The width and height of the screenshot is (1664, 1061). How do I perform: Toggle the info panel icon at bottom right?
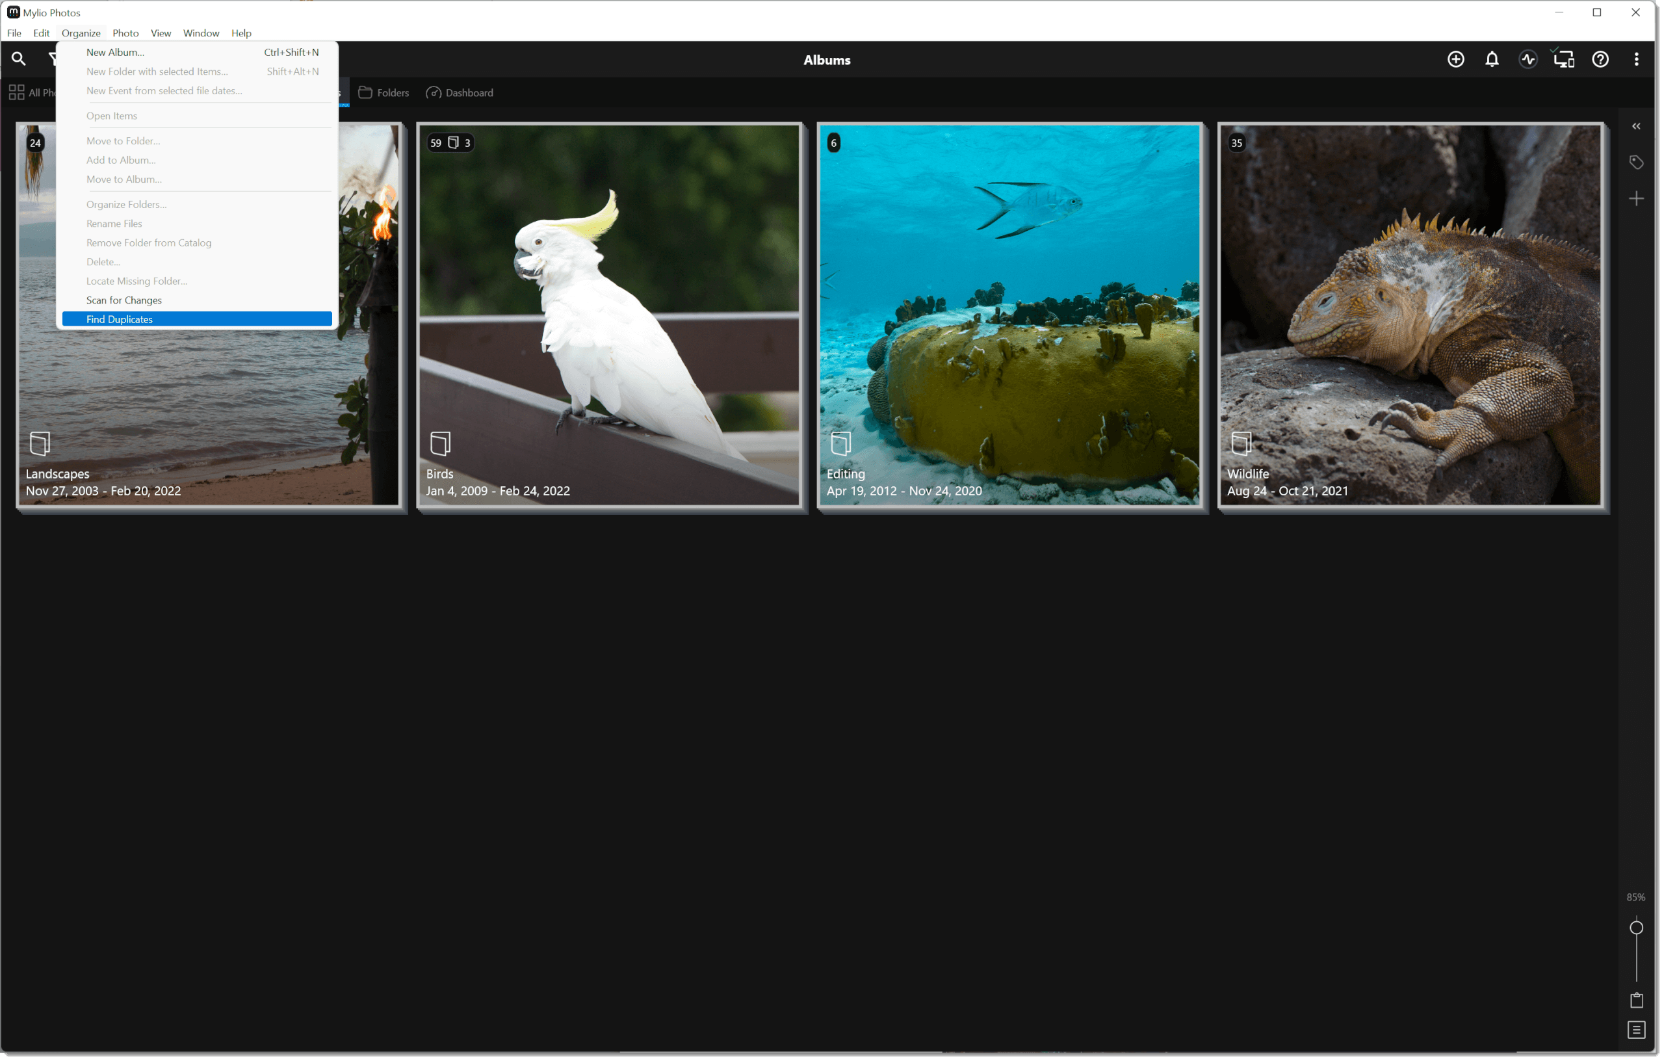coord(1635,1030)
